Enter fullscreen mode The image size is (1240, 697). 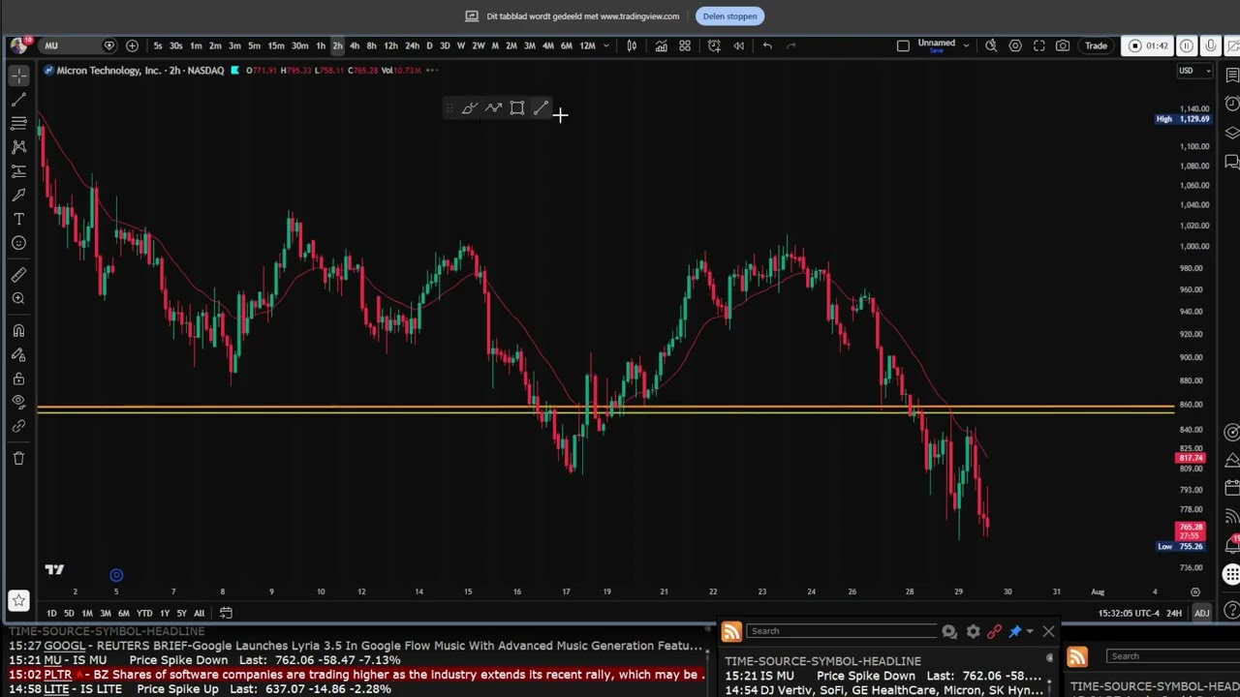coord(1038,45)
